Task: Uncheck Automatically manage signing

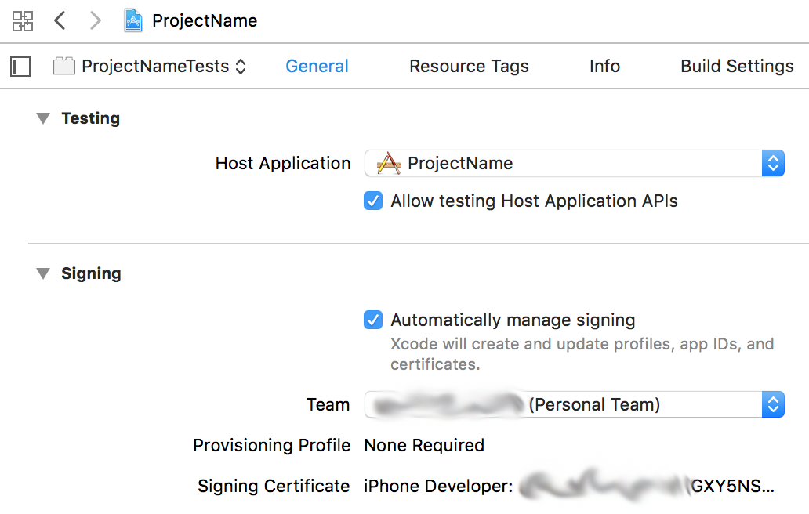Action: click(373, 320)
